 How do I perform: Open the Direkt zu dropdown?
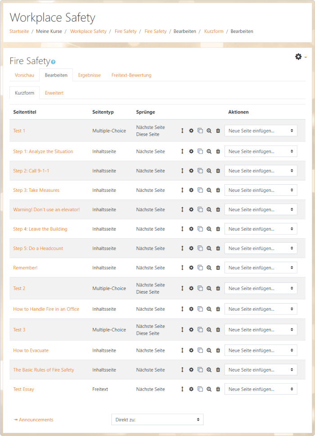point(157,420)
